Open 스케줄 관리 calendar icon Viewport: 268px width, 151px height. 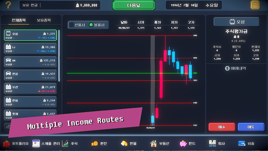point(36,143)
